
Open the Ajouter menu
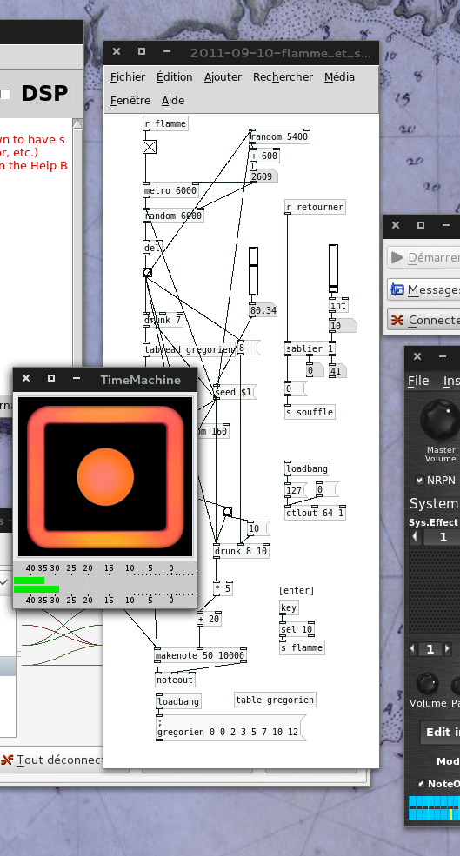pos(223,77)
